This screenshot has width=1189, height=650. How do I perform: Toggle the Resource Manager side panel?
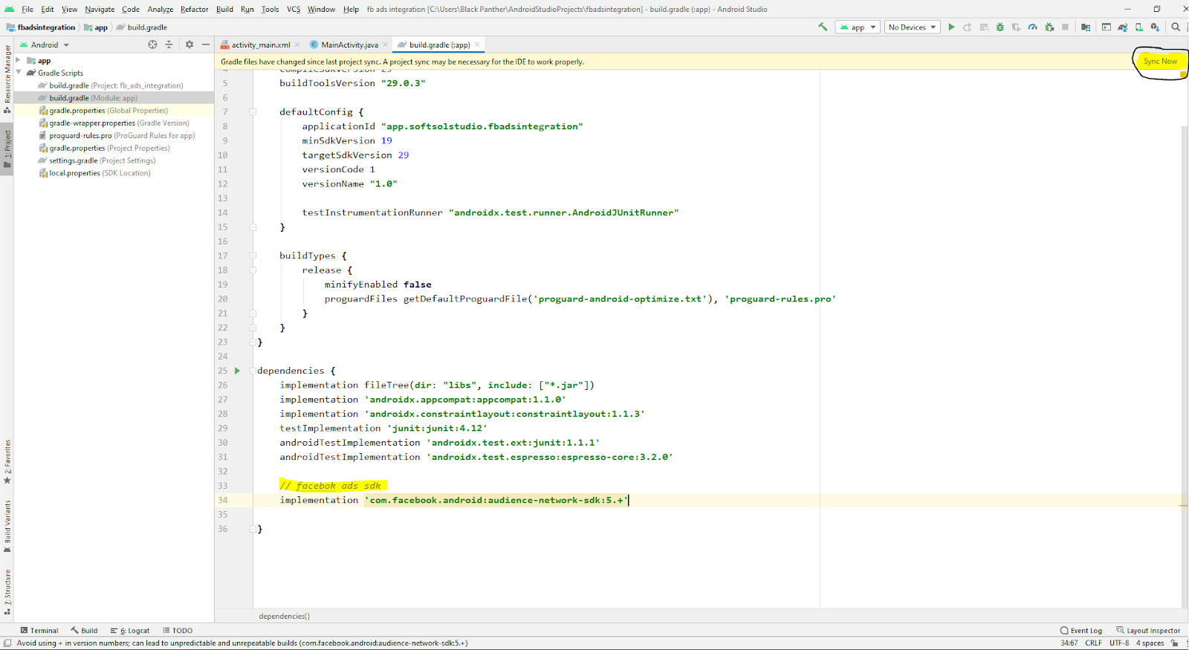(7, 79)
